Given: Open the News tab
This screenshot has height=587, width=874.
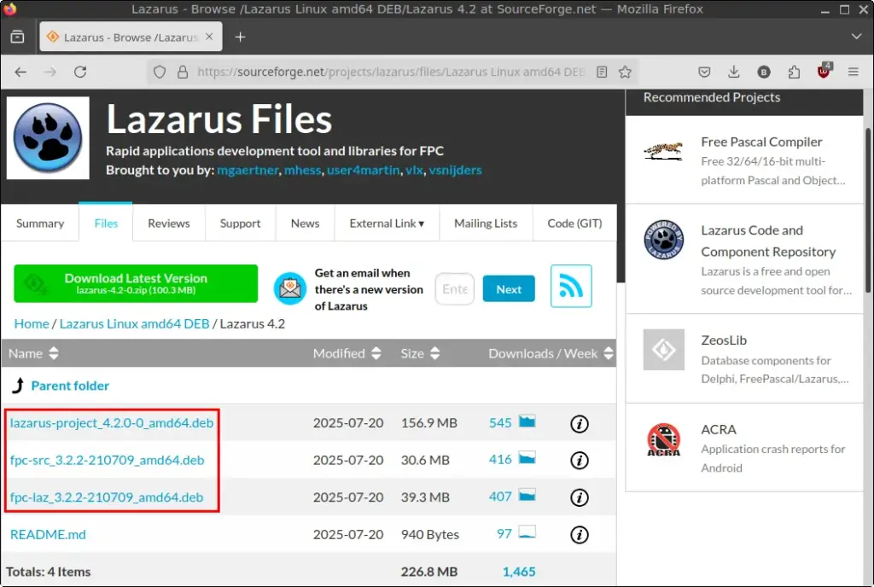Looking at the screenshot, I should click(305, 224).
